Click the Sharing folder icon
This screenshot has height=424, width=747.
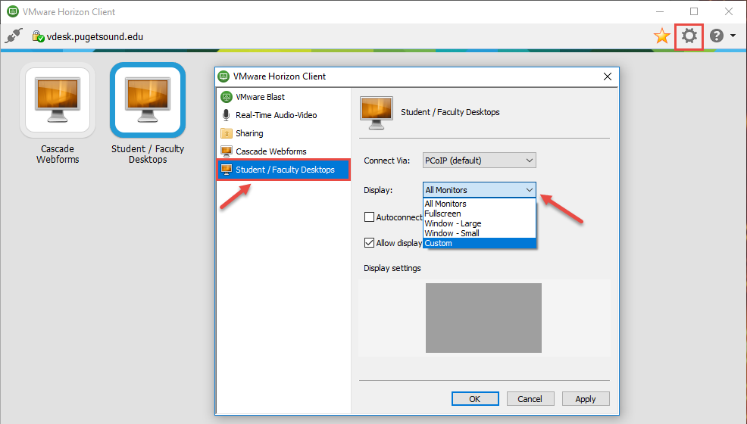pyautogui.click(x=227, y=133)
